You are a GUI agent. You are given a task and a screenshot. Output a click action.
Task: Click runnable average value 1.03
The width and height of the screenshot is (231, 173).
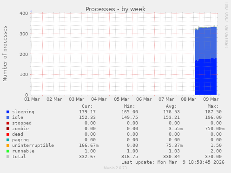coord(174,151)
